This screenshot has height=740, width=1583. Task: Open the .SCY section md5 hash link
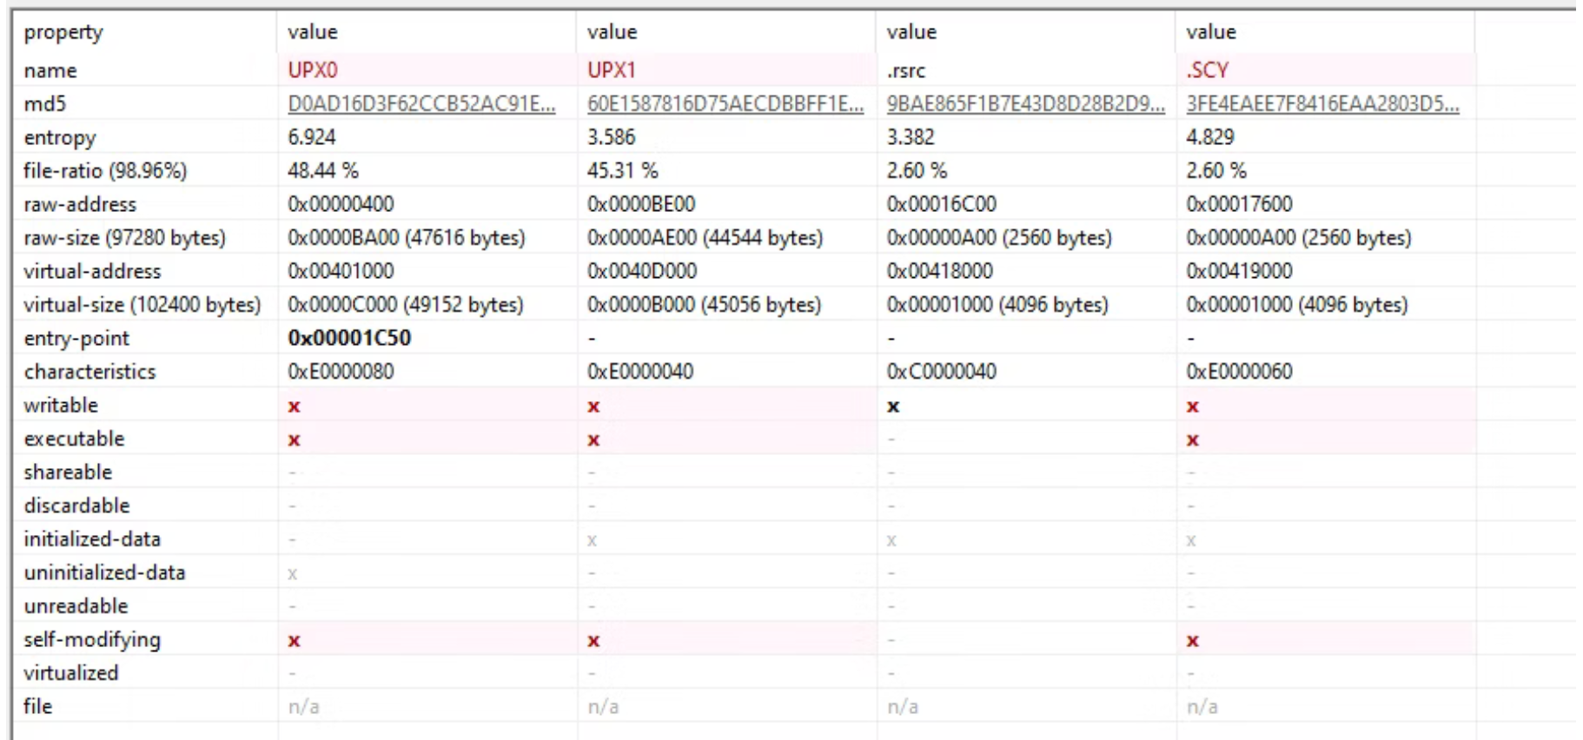1322,104
